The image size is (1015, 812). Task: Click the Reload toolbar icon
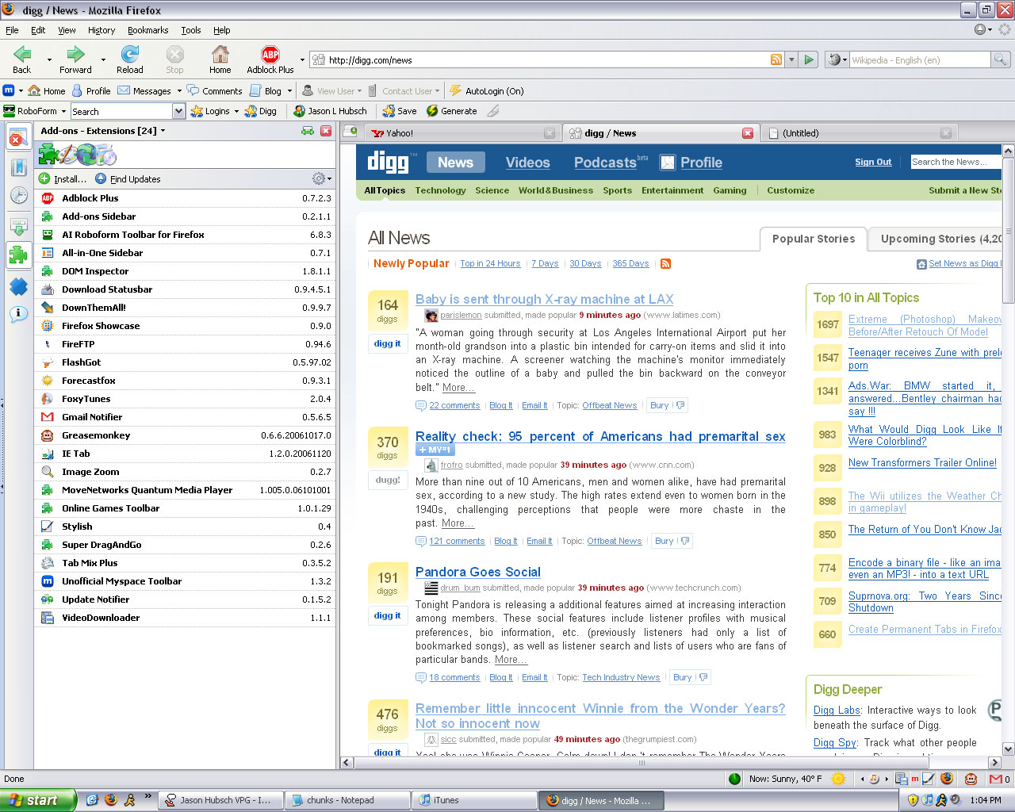[x=129, y=59]
